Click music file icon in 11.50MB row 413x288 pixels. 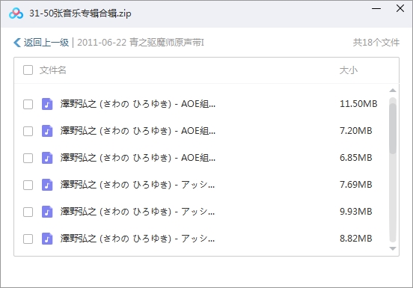pyautogui.click(x=47, y=104)
